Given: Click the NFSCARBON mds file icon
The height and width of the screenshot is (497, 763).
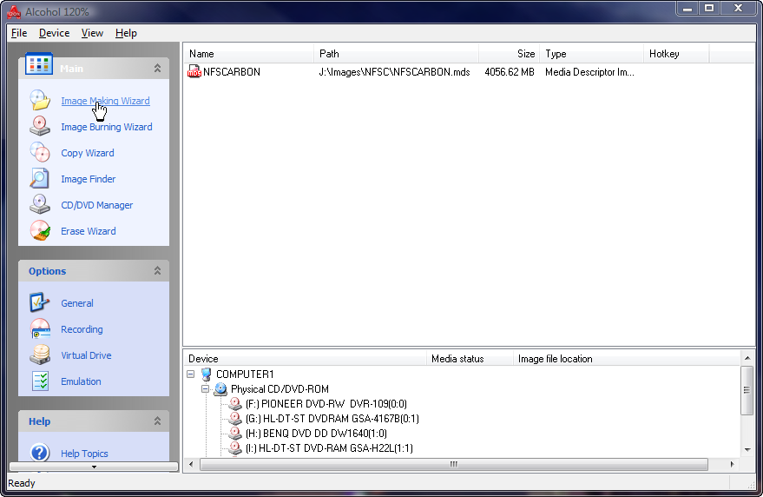Looking at the screenshot, I should pos(194,71).
